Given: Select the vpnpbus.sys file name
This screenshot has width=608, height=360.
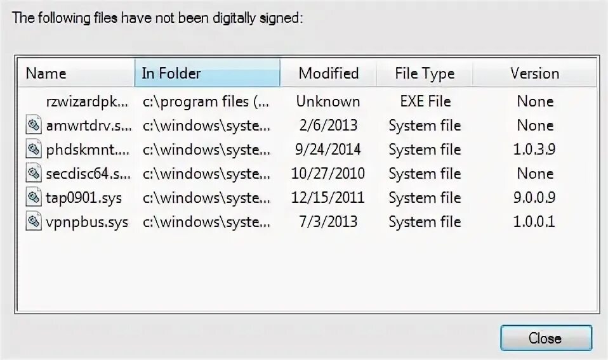Looking at the screenshot, I should pyautogui.click(x=87, y=222).
